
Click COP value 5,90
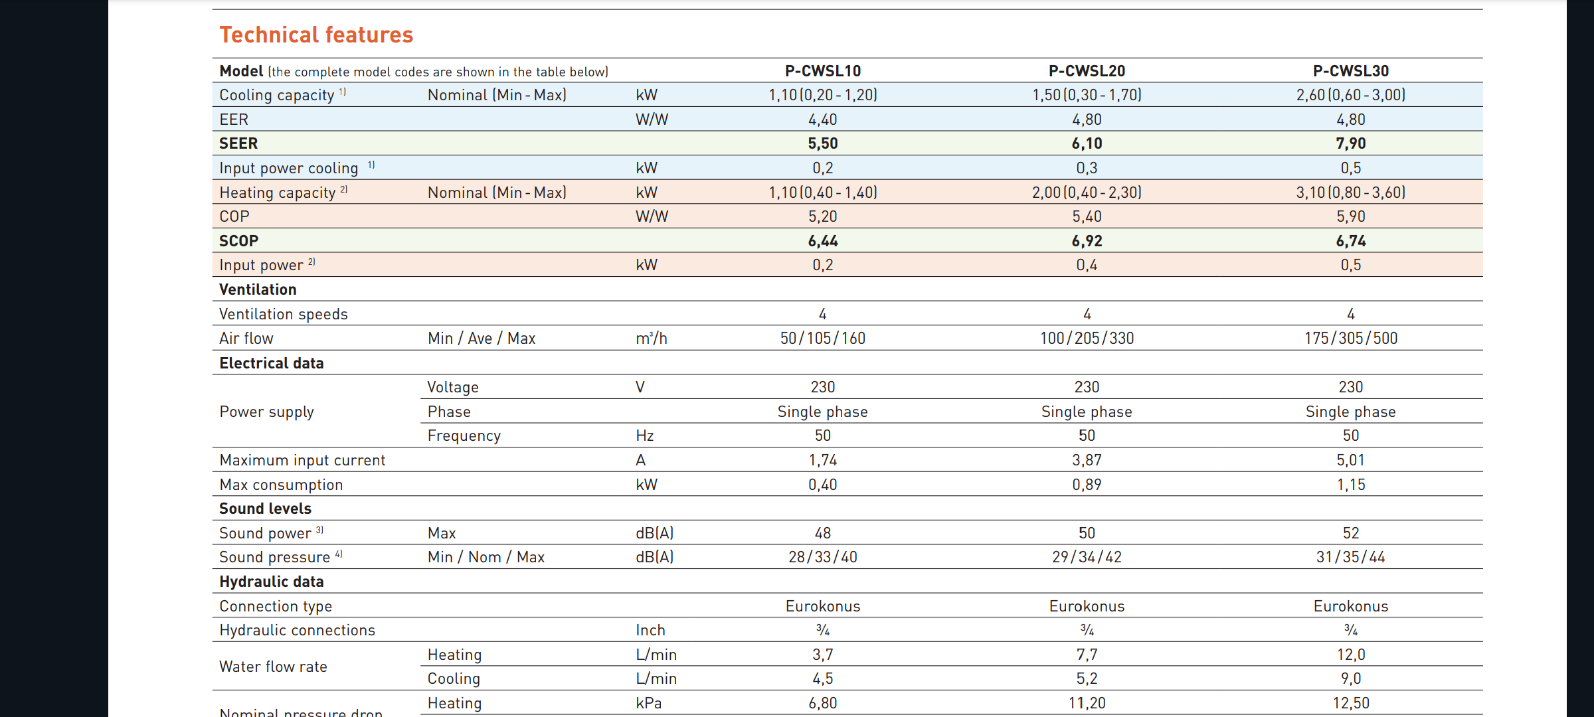click(1351, 216)
